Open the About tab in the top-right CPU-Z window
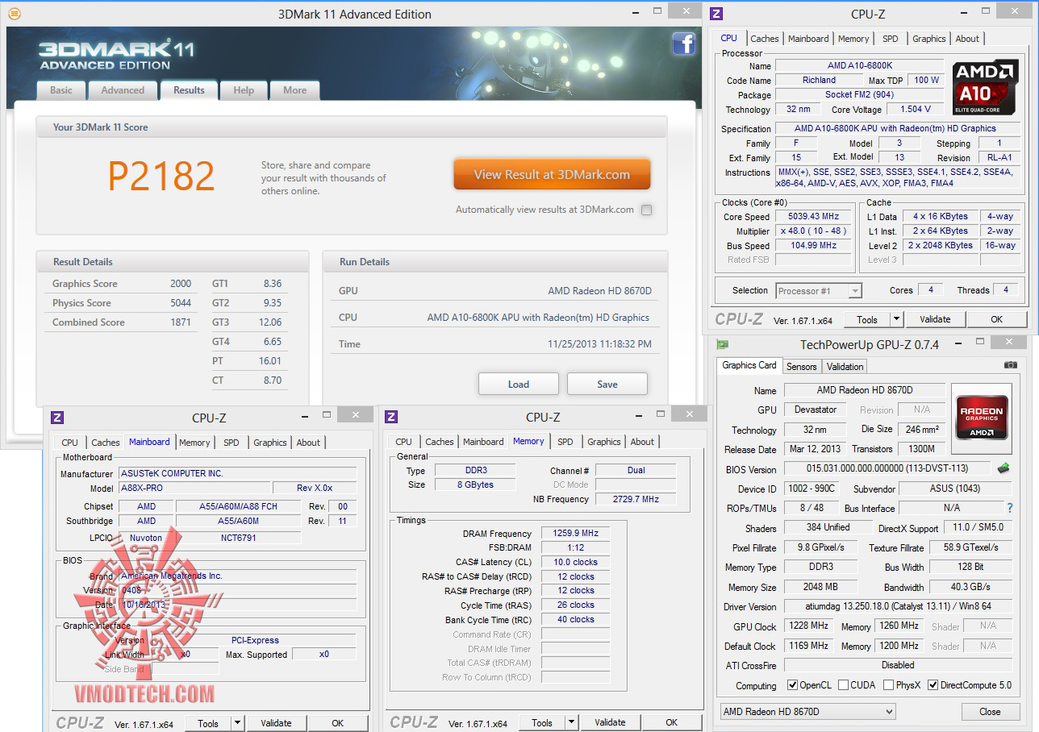Viewport: 1039px width, 732px height. (967, 39)
